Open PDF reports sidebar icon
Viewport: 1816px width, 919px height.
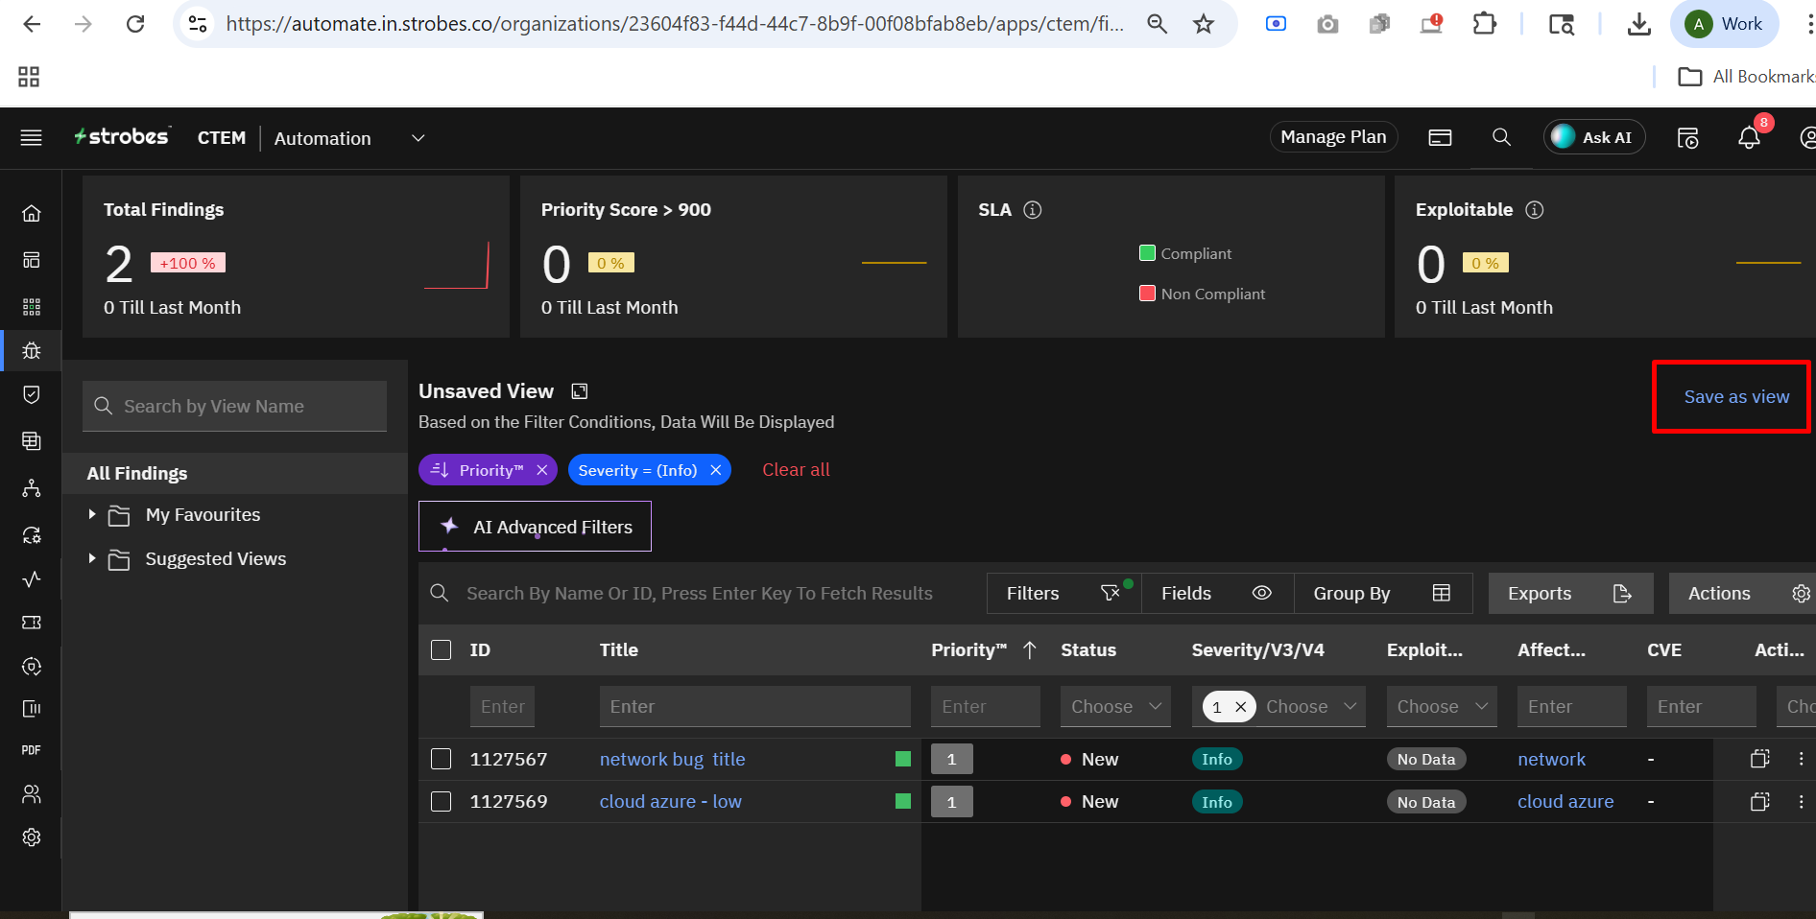coord(32,750)
